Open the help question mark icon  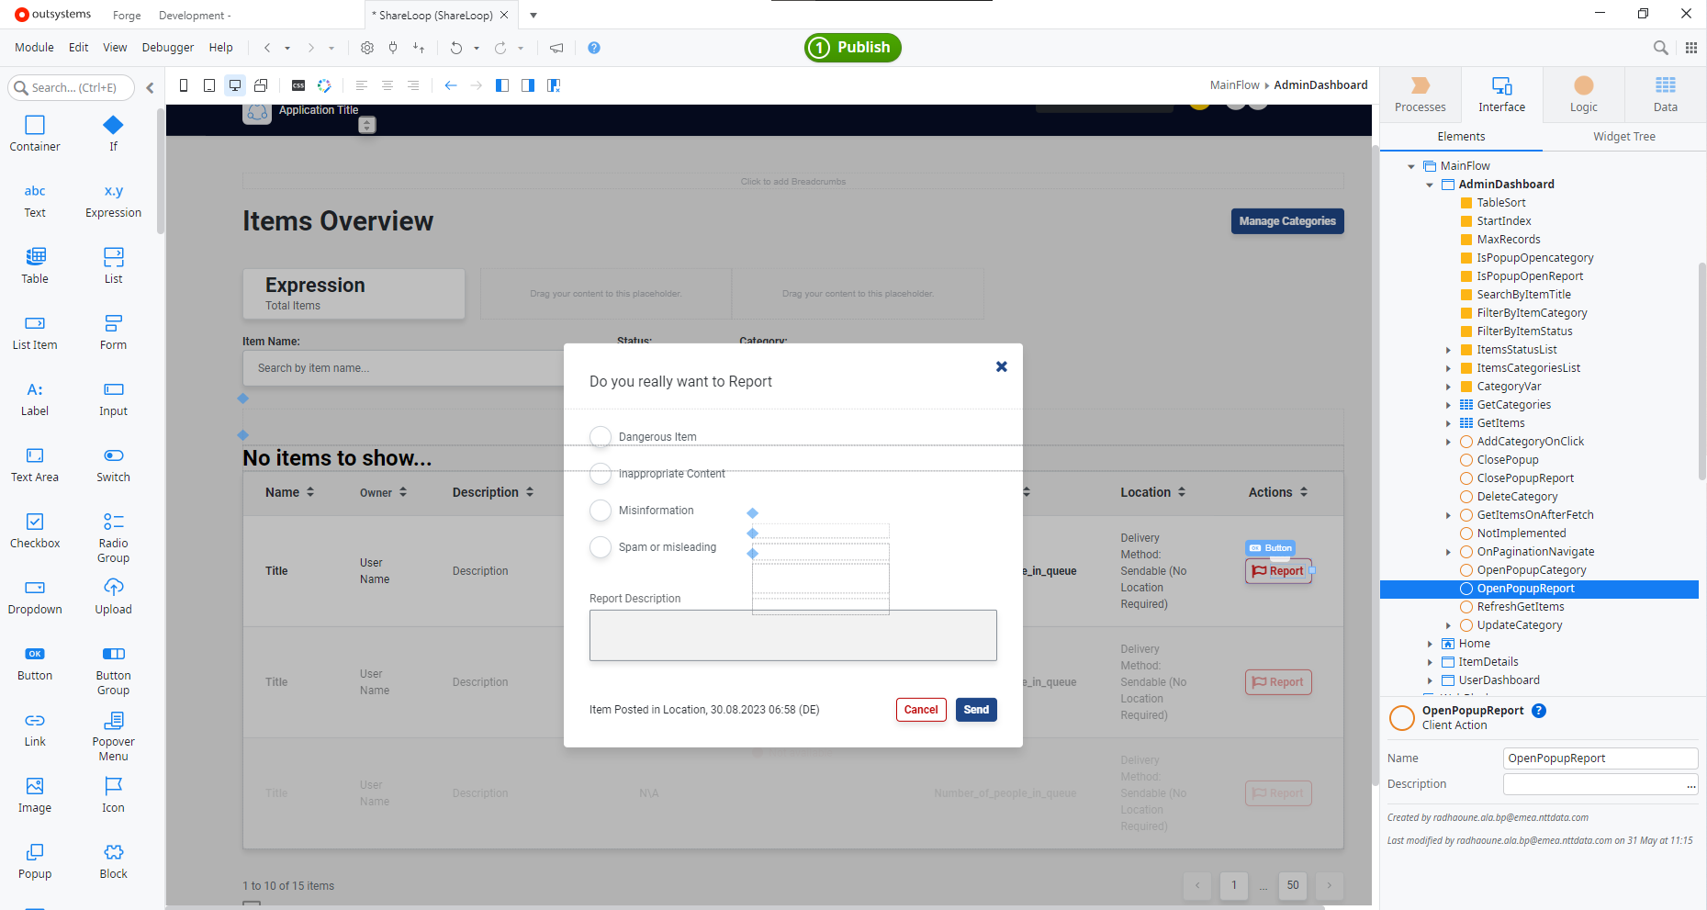pos(594,48)
